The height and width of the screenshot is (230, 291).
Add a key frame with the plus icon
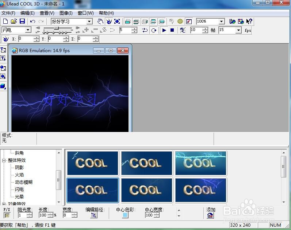coord(86,30)
